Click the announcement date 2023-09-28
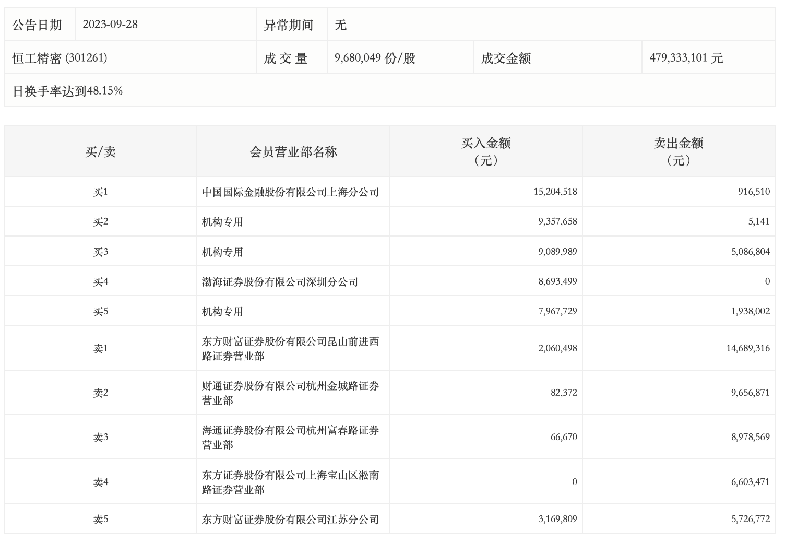The width and height of the screenshot is (785, 543). (110, 25)
